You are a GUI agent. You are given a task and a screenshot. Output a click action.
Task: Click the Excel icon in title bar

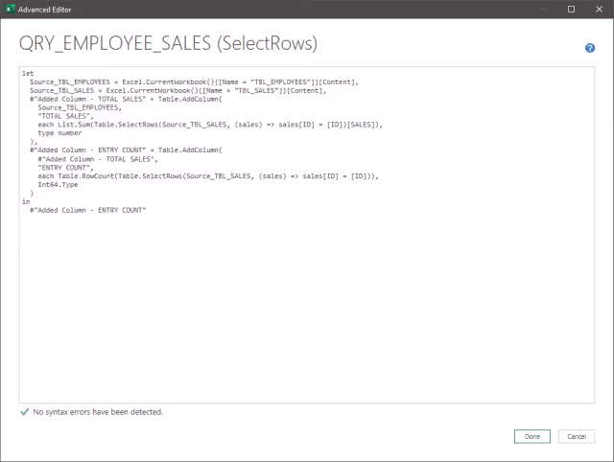tap(11, 9)
